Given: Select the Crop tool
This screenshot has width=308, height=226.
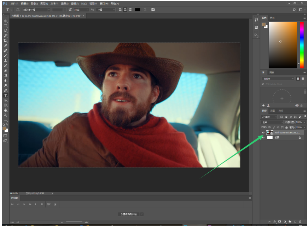Looking at the screenshot, I should [5, 41].
